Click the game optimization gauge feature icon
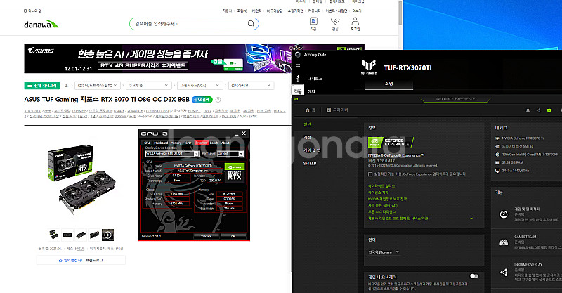This screenshot has width=562, height=293. (x=504, y=214)
